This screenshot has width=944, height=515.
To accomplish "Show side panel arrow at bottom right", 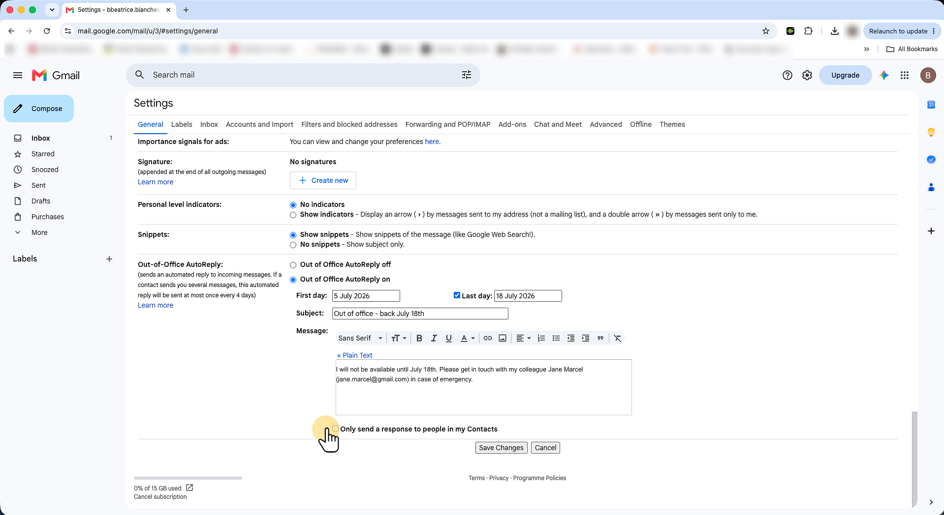I will (x=931, y=502).
